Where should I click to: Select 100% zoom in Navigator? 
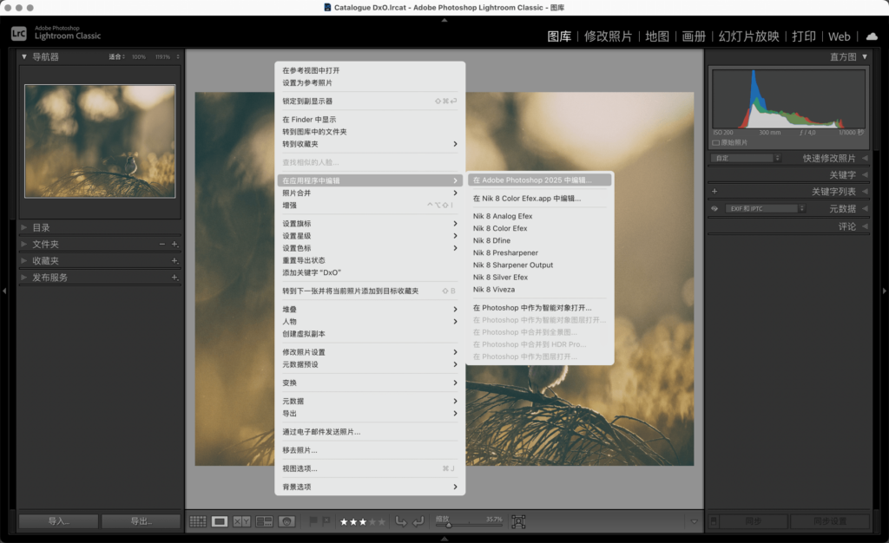pyautogui.click(x=139, y=56)
